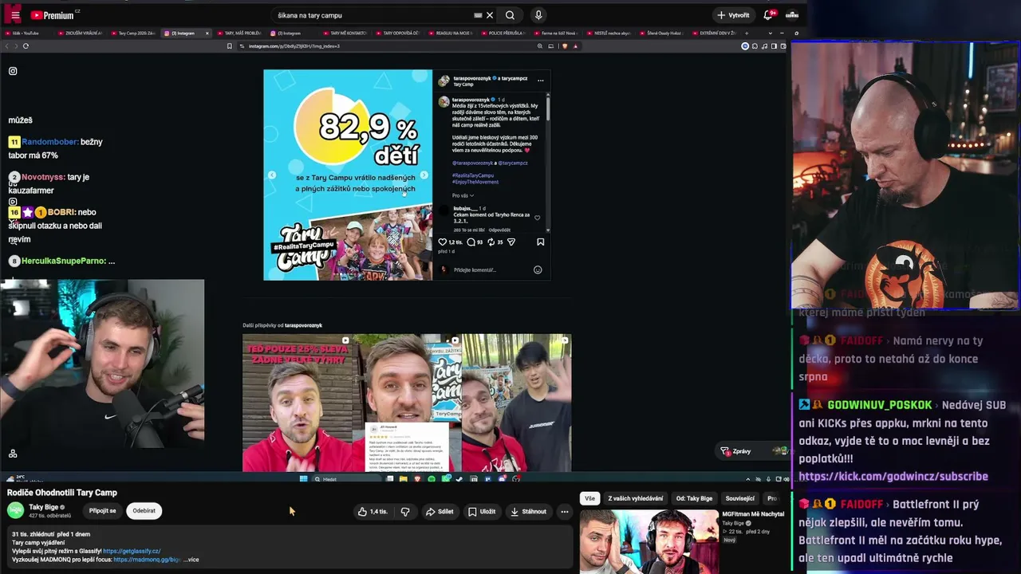Open the Windows Start button in taskbar
Screen dimensions: 1021x574
(x=303, y=479)
